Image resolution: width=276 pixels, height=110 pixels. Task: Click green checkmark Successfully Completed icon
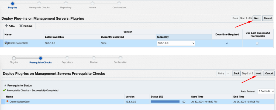[x=4, y=90]
